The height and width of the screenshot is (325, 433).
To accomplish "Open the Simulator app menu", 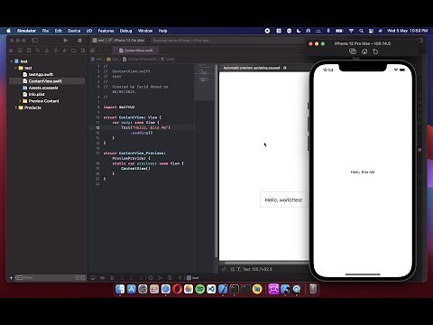I will pos(26,31).
